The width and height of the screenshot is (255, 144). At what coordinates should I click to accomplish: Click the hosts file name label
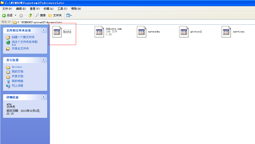(67, 32)
